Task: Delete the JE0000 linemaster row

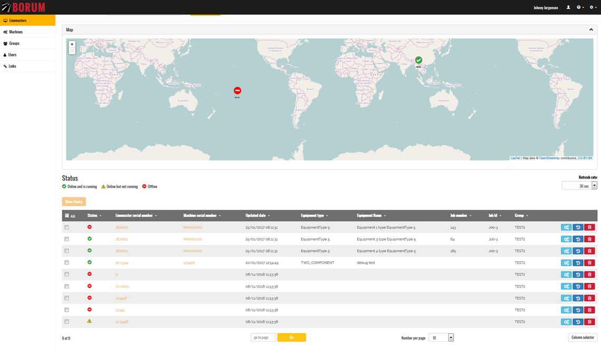Action: point(589,227)
